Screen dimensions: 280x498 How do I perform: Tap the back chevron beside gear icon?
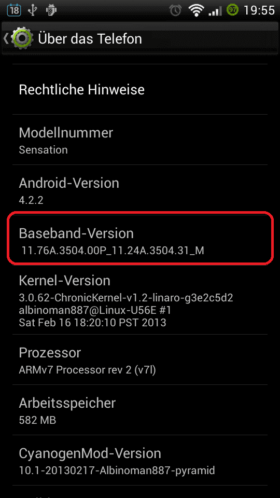coord(6,39)
